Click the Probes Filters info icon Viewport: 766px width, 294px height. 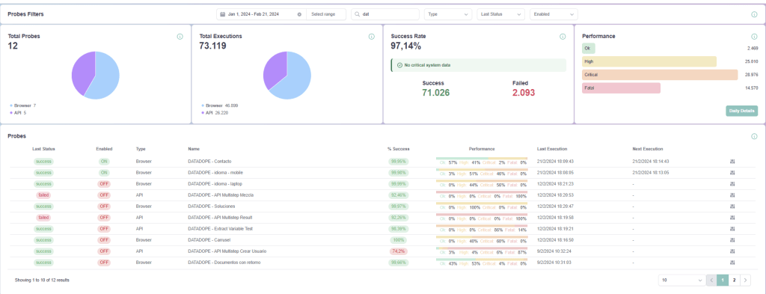click(754, 14)
